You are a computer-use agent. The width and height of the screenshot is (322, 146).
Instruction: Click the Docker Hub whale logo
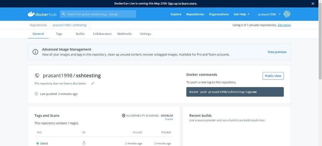(42, 14)
